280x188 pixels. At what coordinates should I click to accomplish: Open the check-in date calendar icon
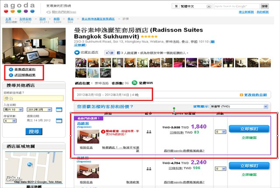(59, 110)
